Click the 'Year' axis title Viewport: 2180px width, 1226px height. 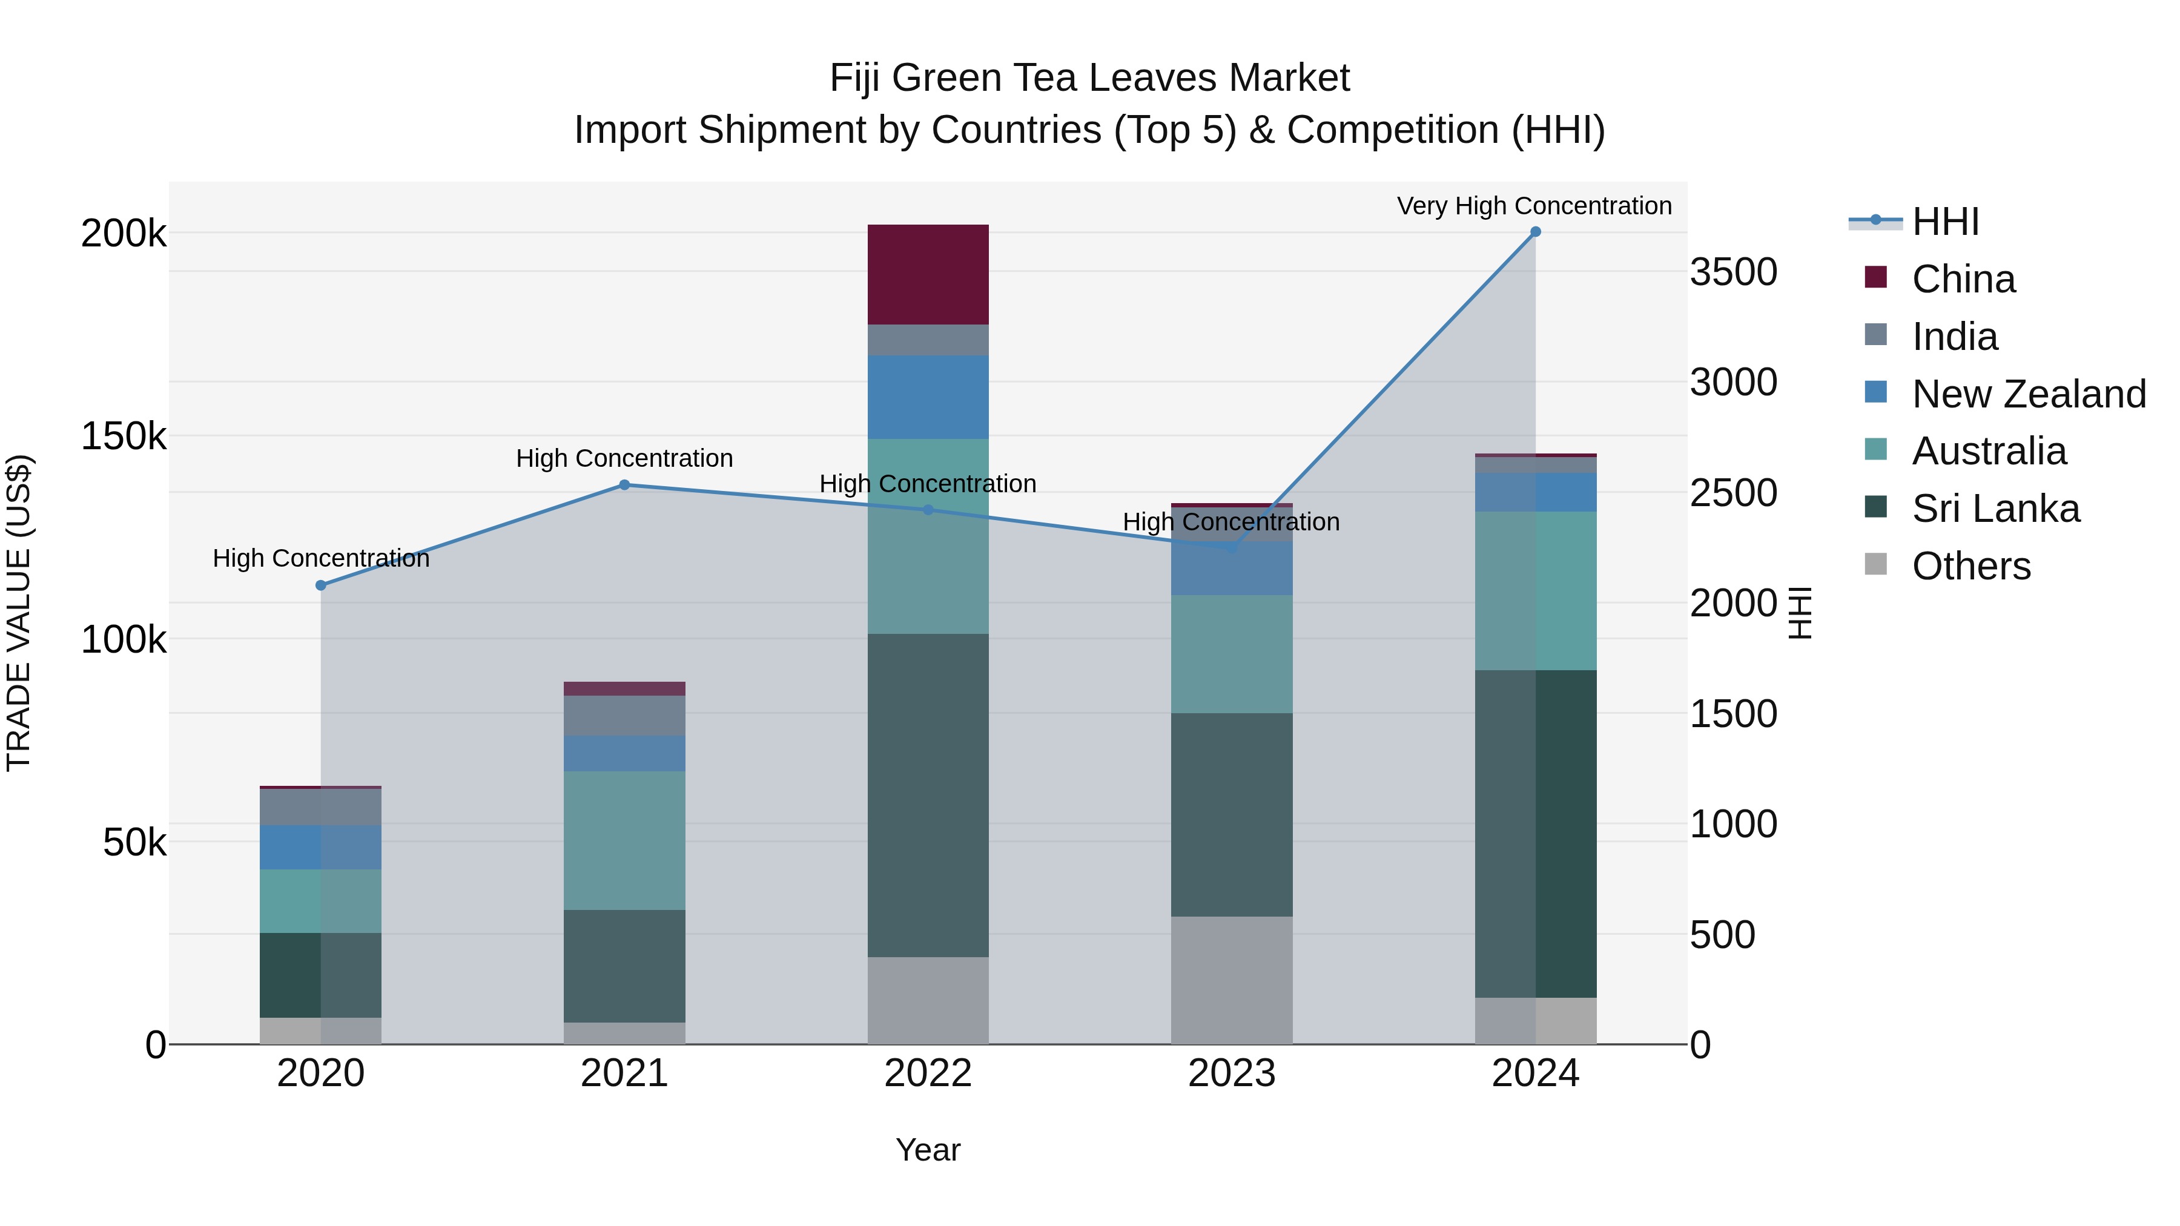[x=928, y=1150]
